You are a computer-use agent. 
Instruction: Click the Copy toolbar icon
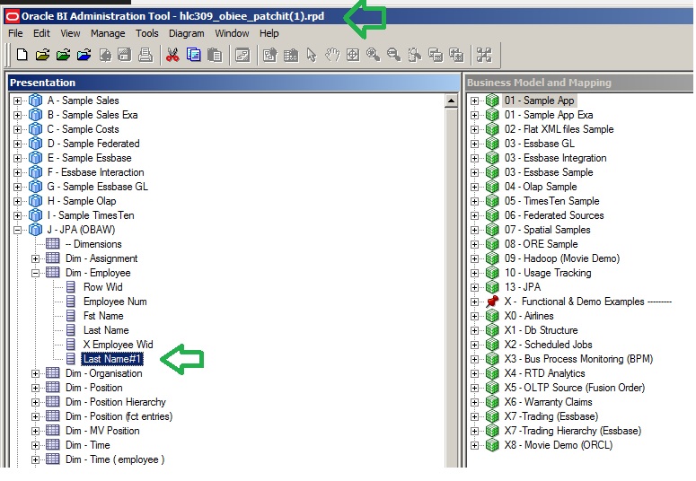(x=193, y=55)
